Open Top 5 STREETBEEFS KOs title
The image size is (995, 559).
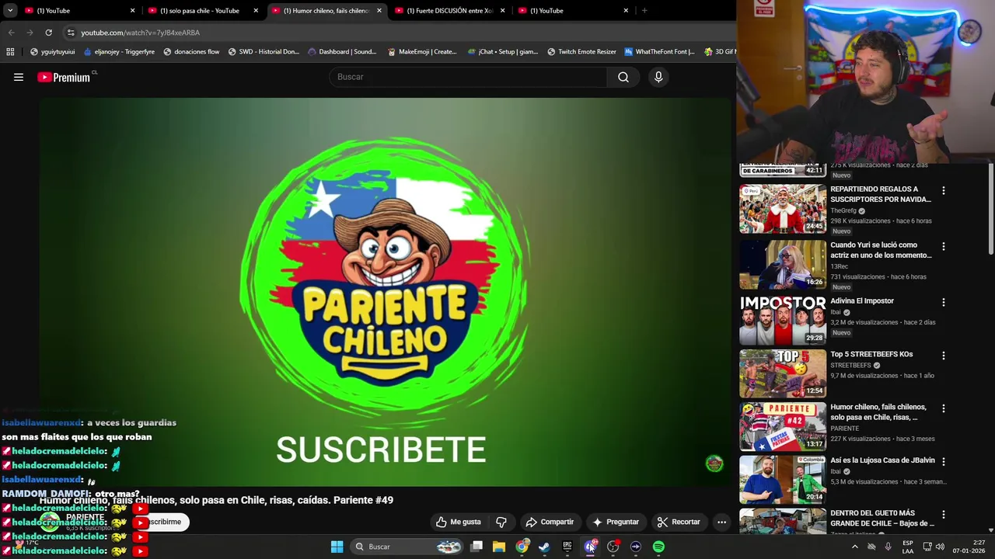tap(871, 354)
